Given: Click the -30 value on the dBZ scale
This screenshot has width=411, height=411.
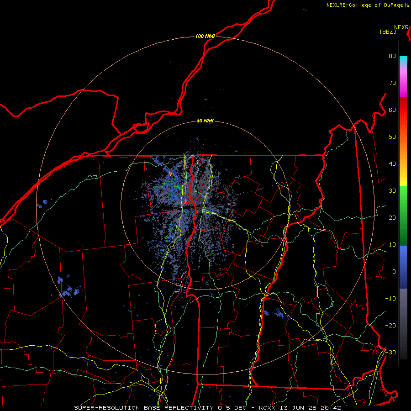Looking at the screenshot, I should coord(390,352).
